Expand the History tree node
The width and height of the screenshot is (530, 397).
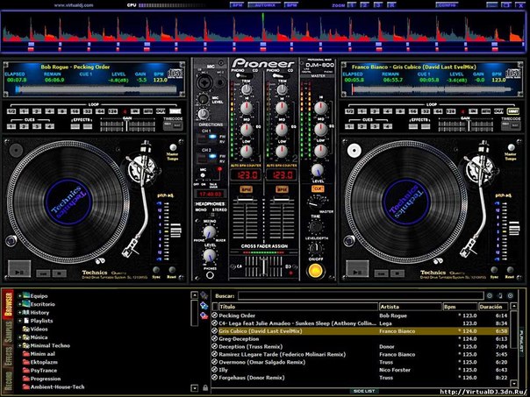[x=20, y=312]
